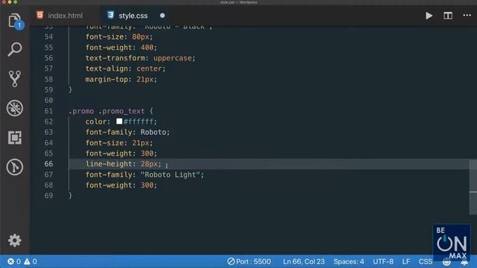This screenshot has height=268, width=477.
Task: Click the font-weight: 400 declaration
Action: coord(121,48)
